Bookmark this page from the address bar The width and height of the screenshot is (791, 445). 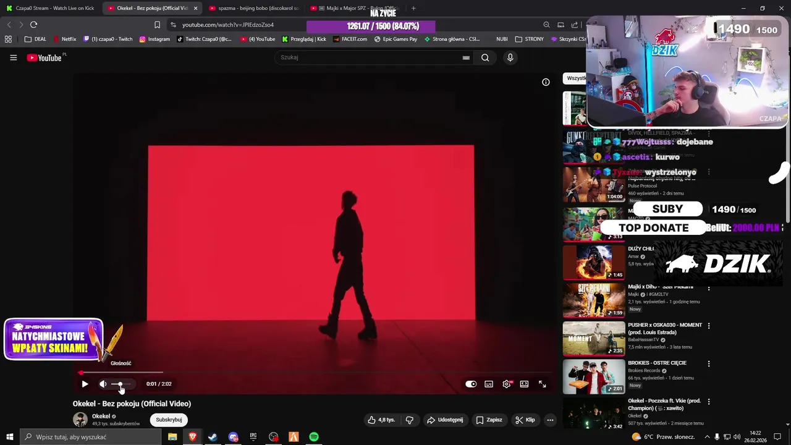[157, 25]
